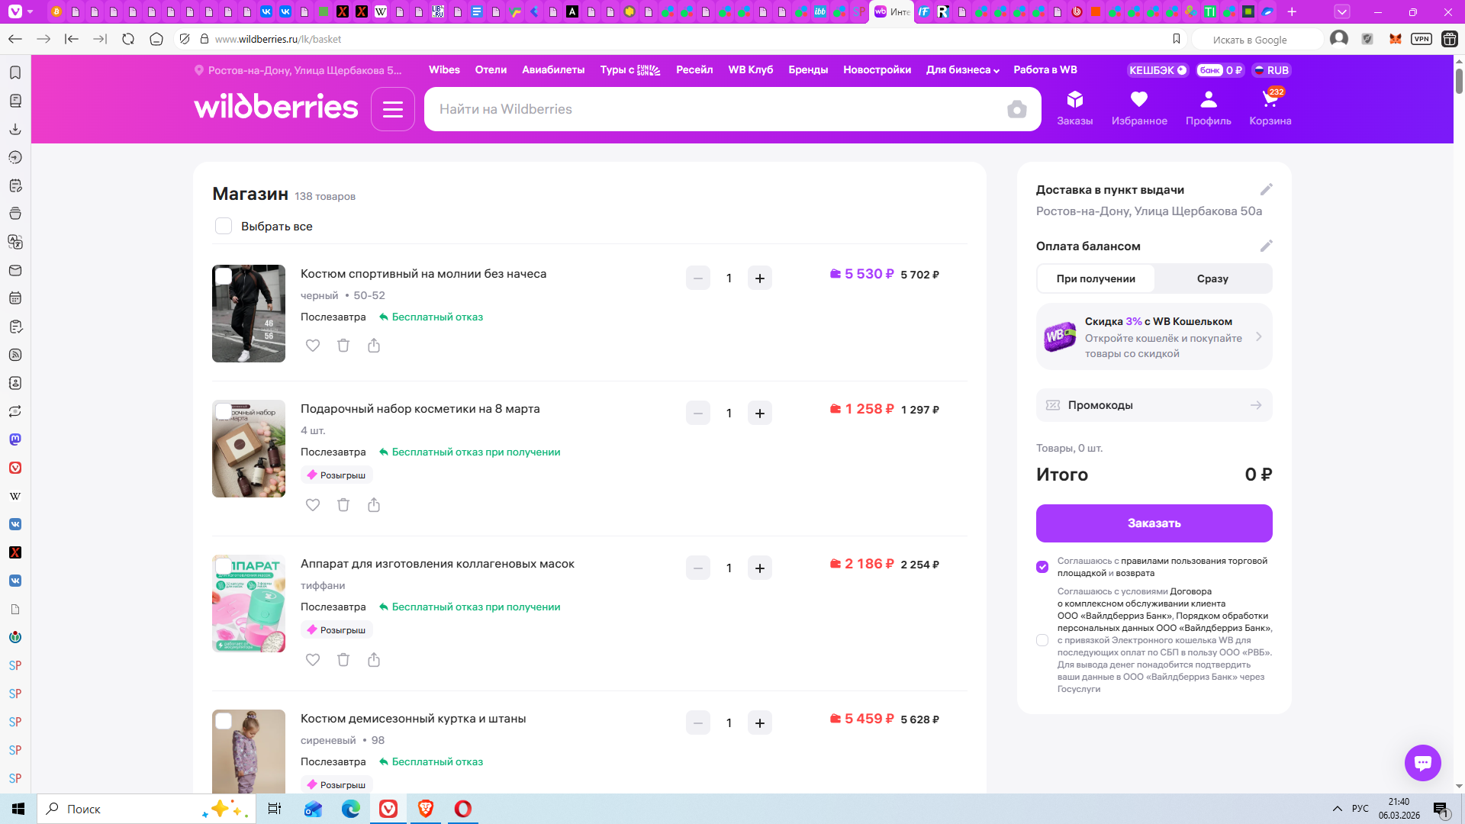Viewport: 1465px width, 824px height.
Task: Open Избранное heart icon in header
Action: 1138,107
